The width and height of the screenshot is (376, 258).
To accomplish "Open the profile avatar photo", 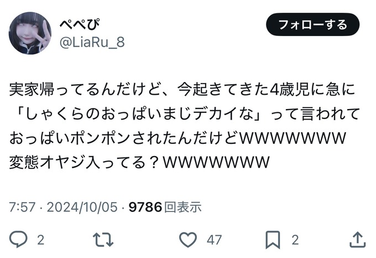I will pyautogui.click(x=30, y=33).
